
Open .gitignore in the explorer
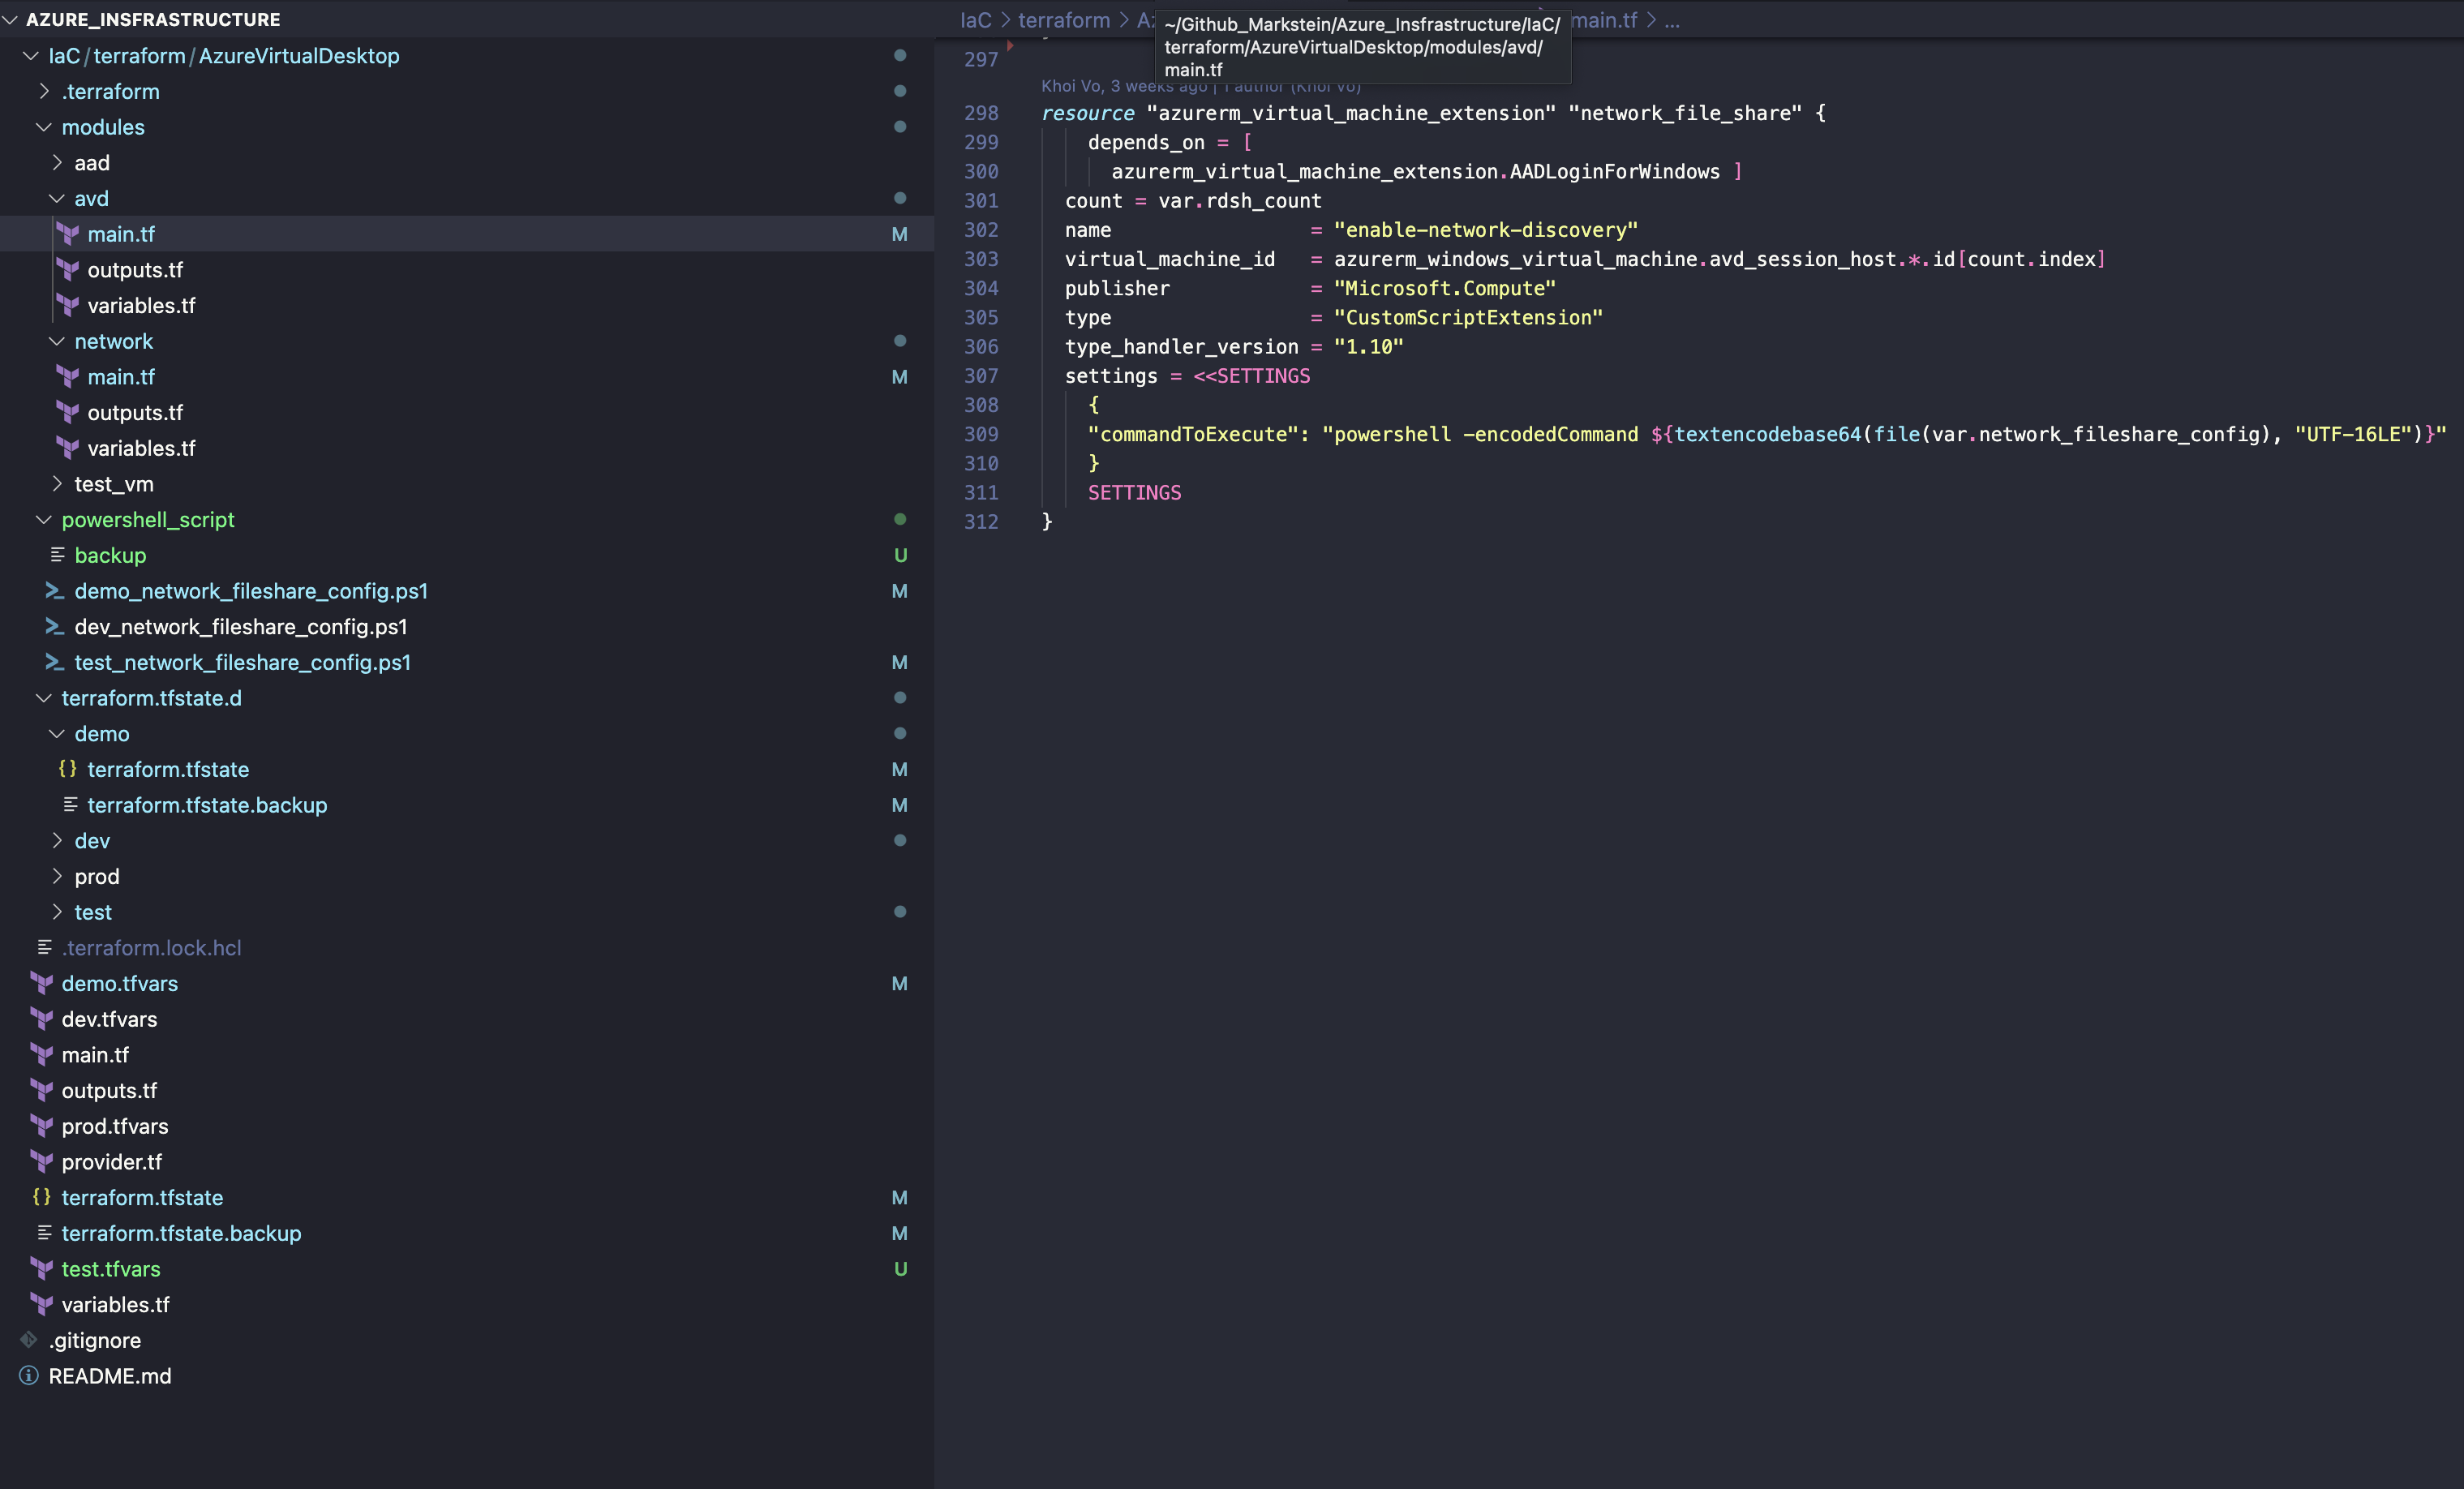click(95, 1340)
